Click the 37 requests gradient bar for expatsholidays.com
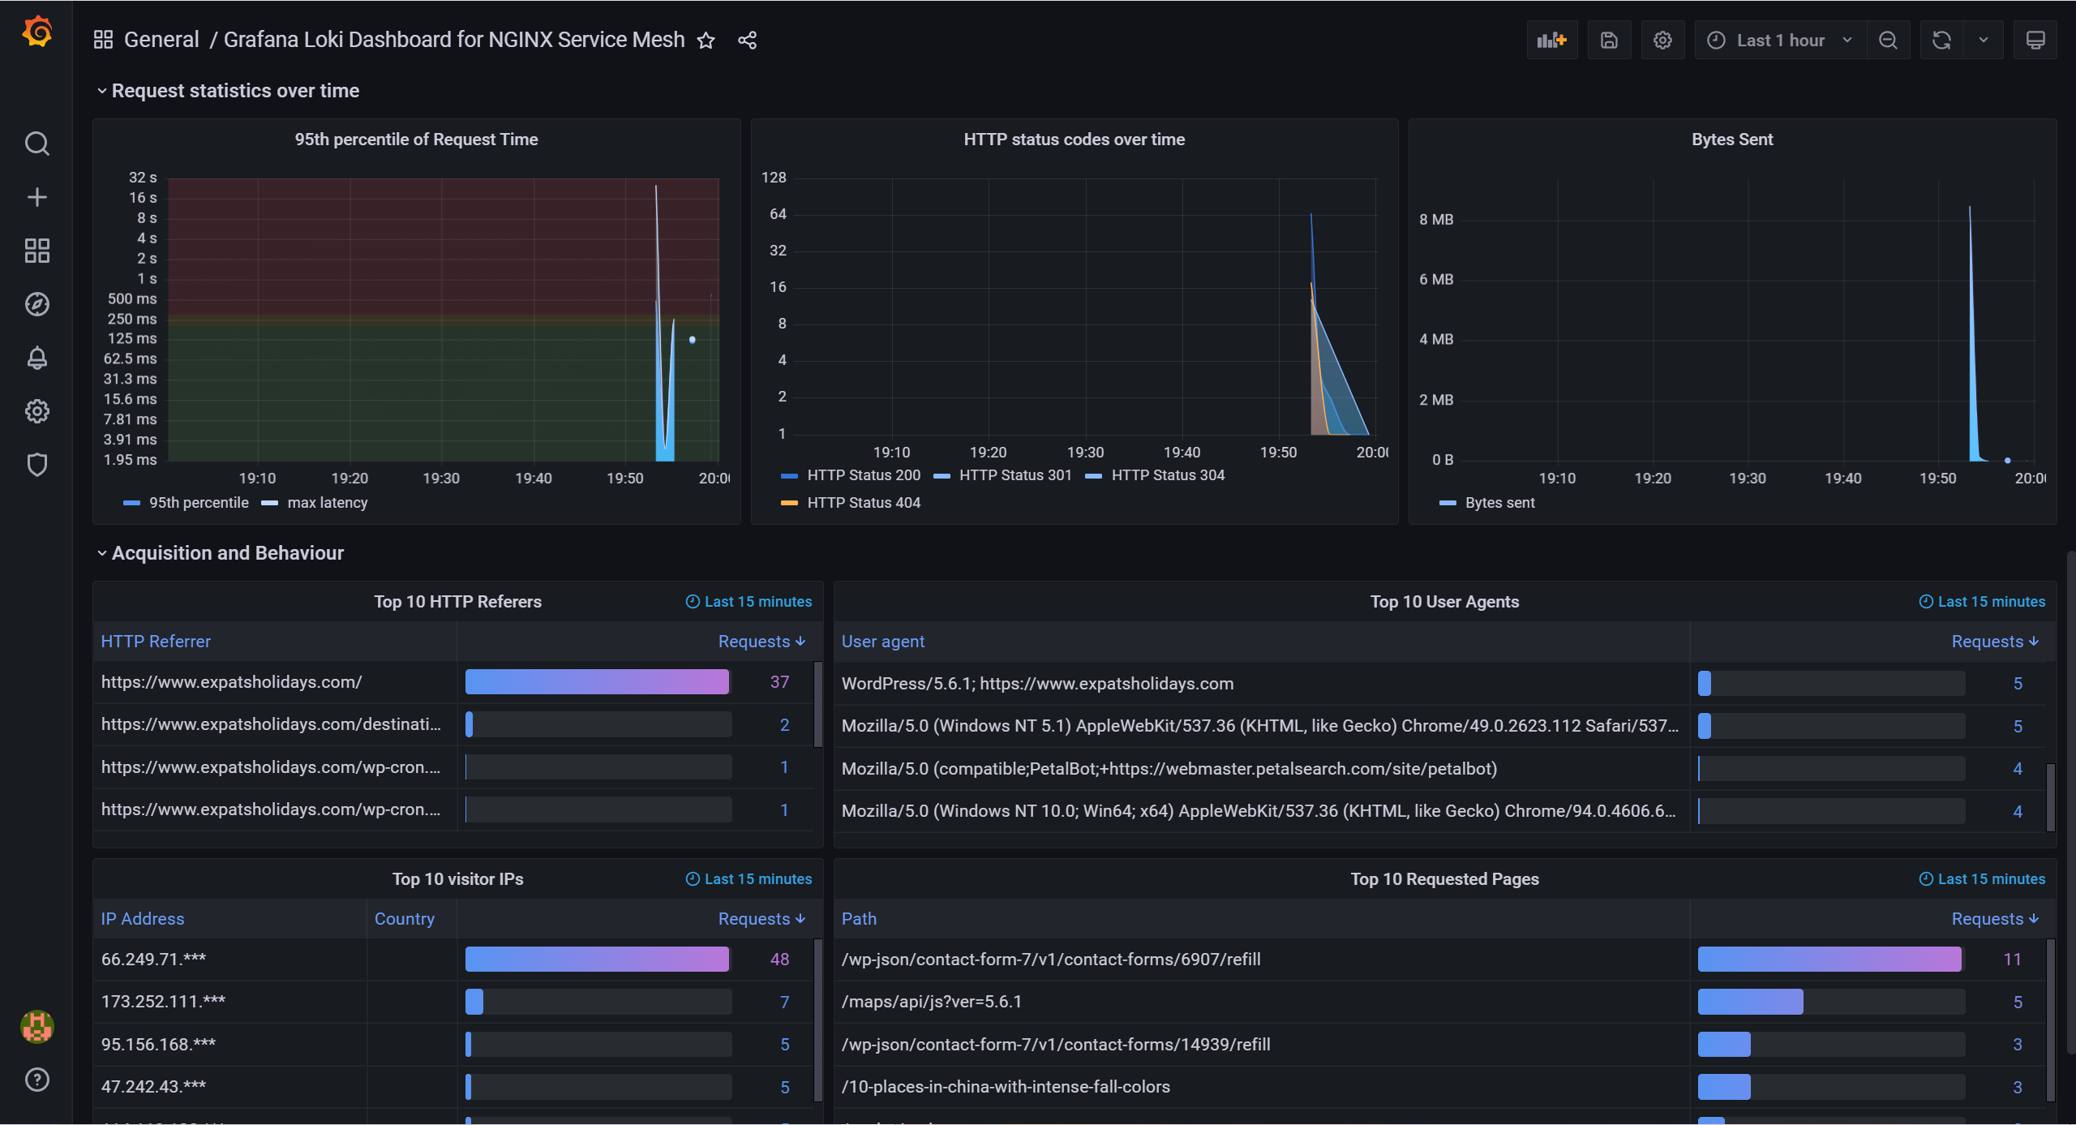 tap(597, 682)
